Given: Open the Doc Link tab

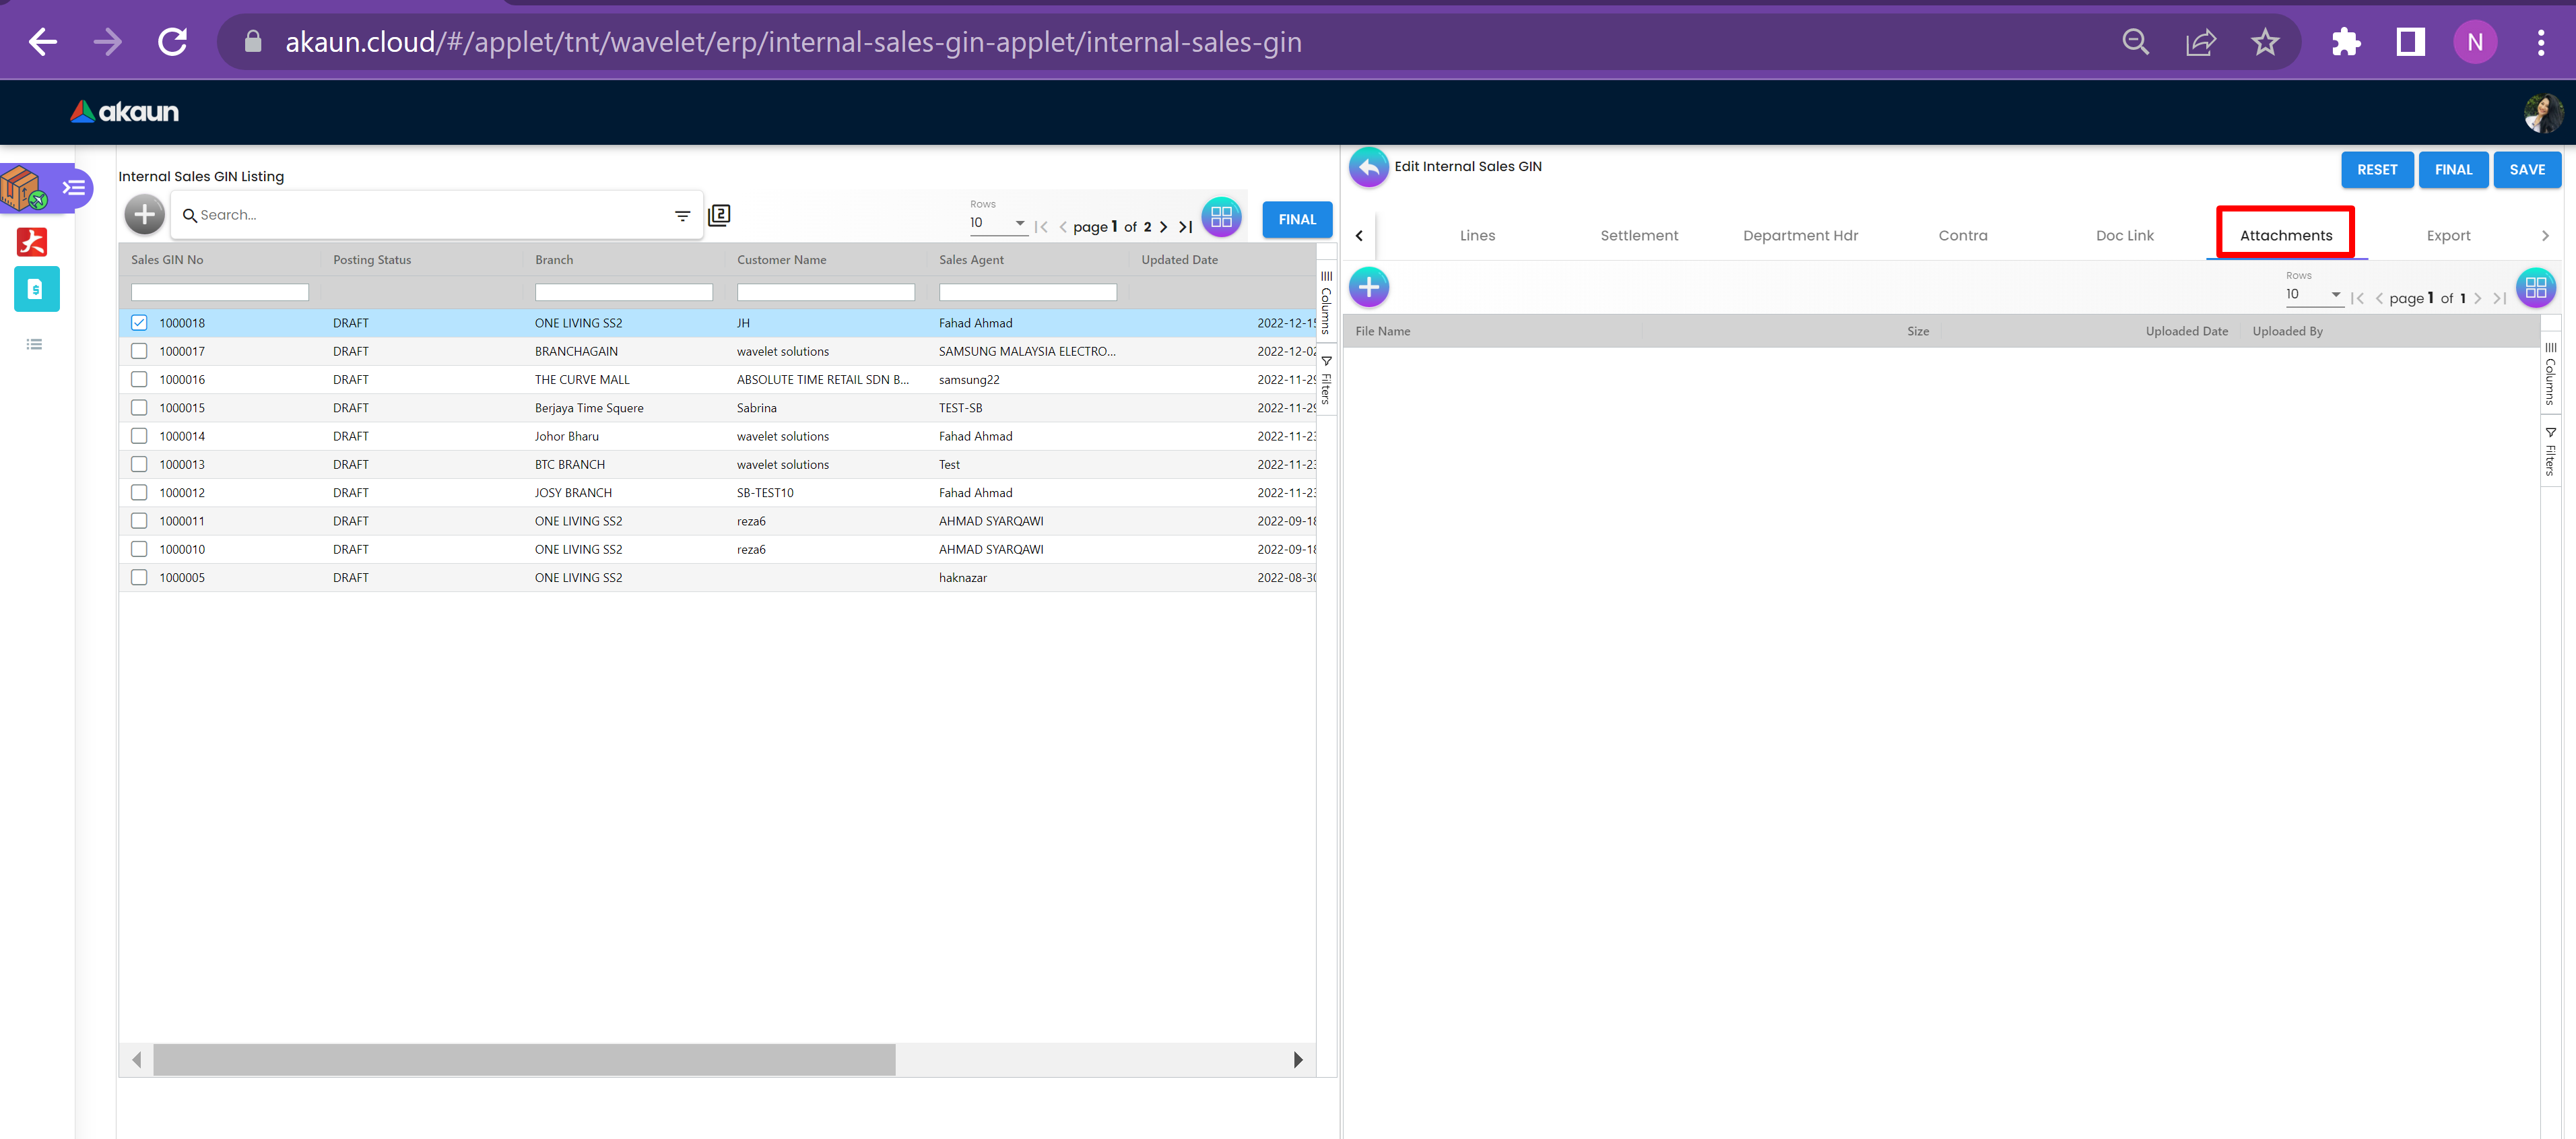Looking at the screenshot, I should (x=2124, y=236).
